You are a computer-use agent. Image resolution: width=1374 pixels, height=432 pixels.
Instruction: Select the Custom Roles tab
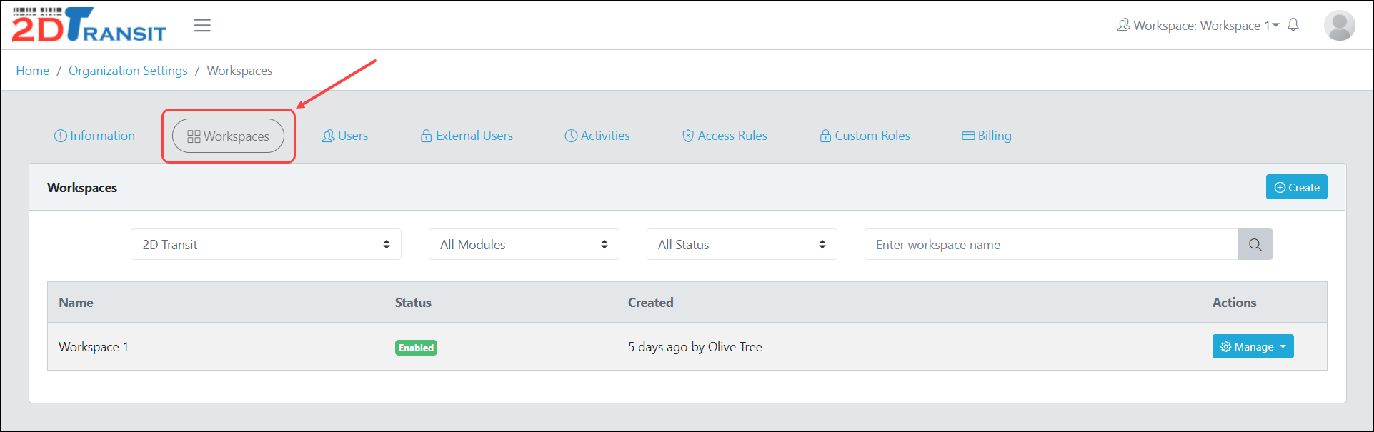coord(865,136)
